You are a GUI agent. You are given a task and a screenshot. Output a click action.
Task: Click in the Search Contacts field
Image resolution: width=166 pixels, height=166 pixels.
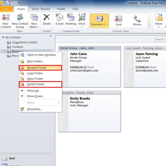160,39
